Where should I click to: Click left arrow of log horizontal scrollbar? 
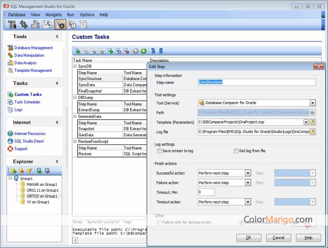tap(75, 240)
